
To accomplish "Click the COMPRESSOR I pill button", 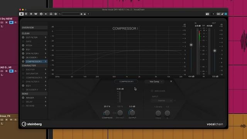I will click(x=126, y=81).
